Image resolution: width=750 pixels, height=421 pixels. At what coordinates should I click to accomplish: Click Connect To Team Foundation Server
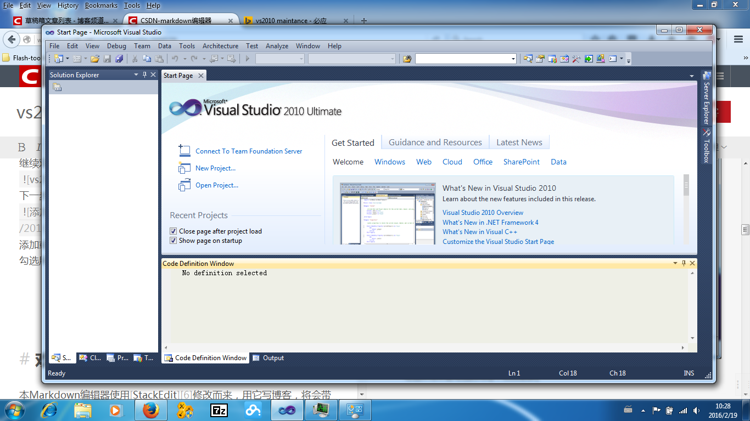coord(249,151)
